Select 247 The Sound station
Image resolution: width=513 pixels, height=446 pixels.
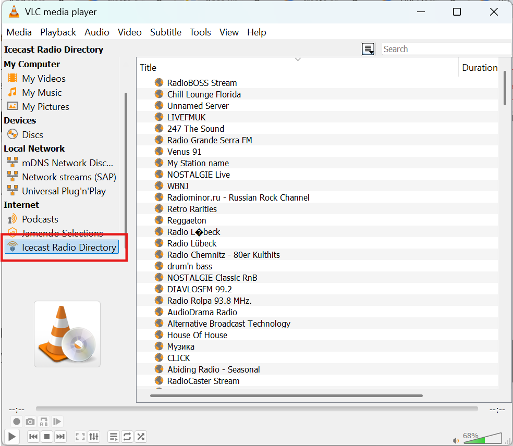pos(196,129)
